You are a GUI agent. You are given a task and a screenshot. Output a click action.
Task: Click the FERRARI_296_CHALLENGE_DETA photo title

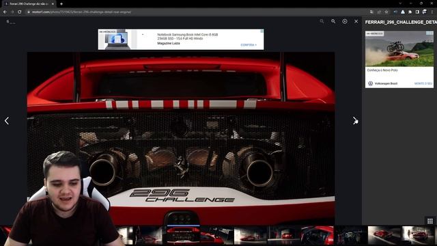(401, 22)
